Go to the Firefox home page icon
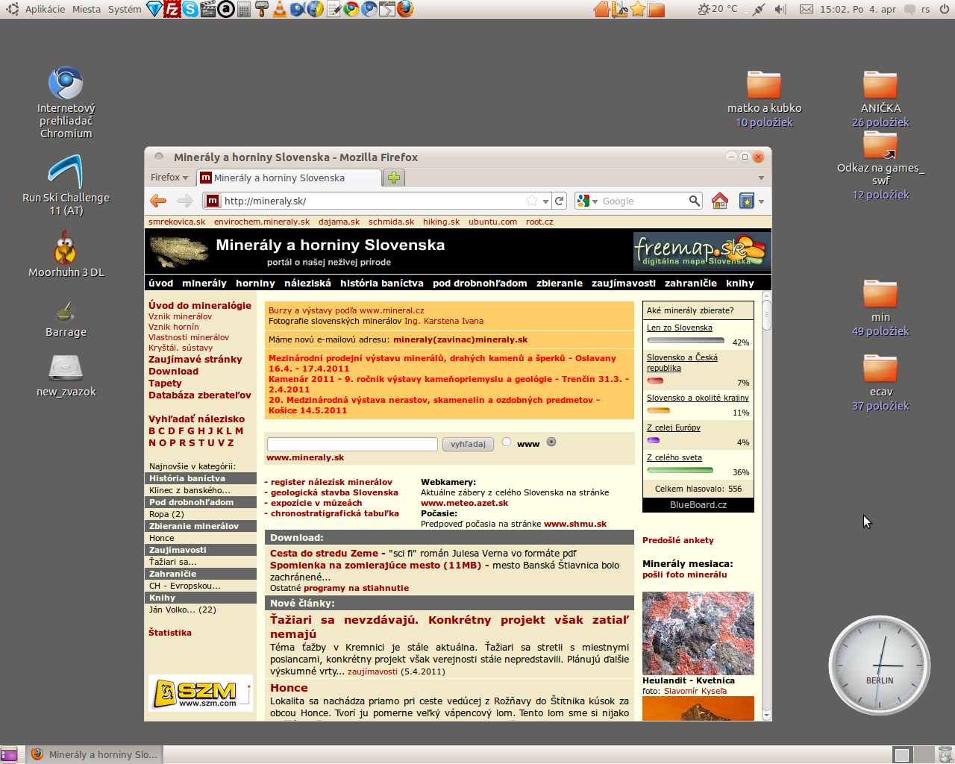The image size is (955, 764). click(719, 201)
